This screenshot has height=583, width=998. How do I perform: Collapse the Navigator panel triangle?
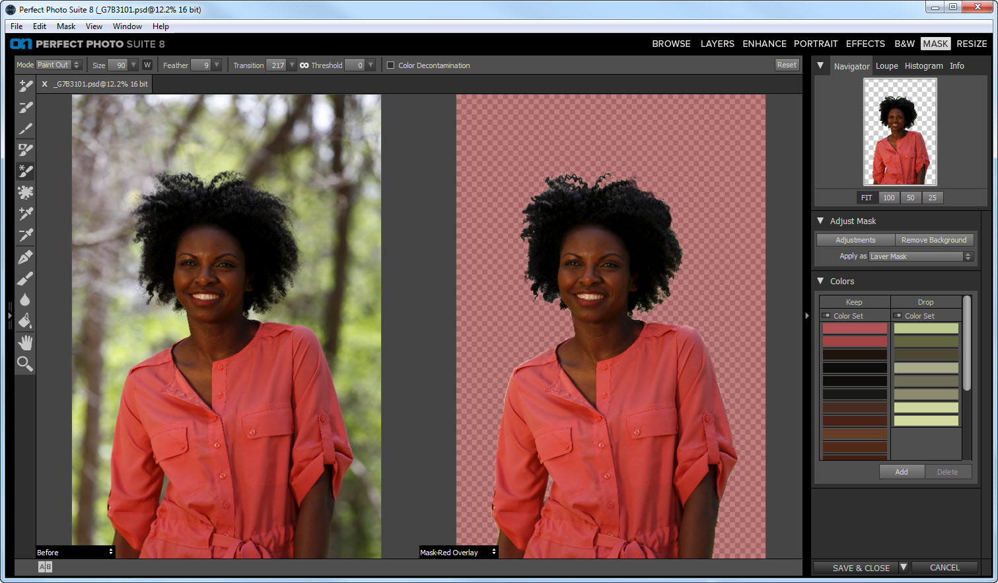[x=820, y=65]
